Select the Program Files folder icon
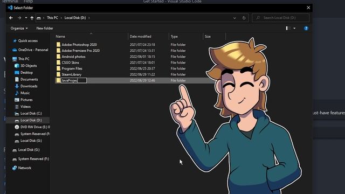345x194 pixels. pos(58,68)
